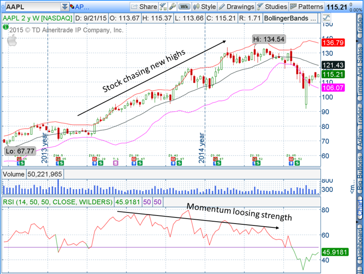Screen dimensions: 364x274
Task: Click the RSI (14, 50, 50, CLOSE, WILDERS) label
Action: point(58,201)
